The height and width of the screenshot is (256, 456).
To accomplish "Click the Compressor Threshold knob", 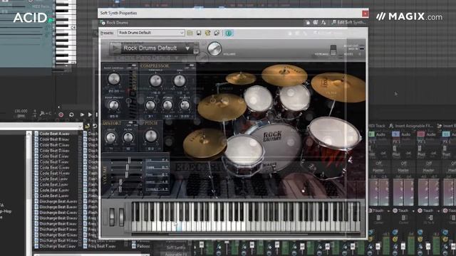I will pyautogui.click(x=155, y=81).
